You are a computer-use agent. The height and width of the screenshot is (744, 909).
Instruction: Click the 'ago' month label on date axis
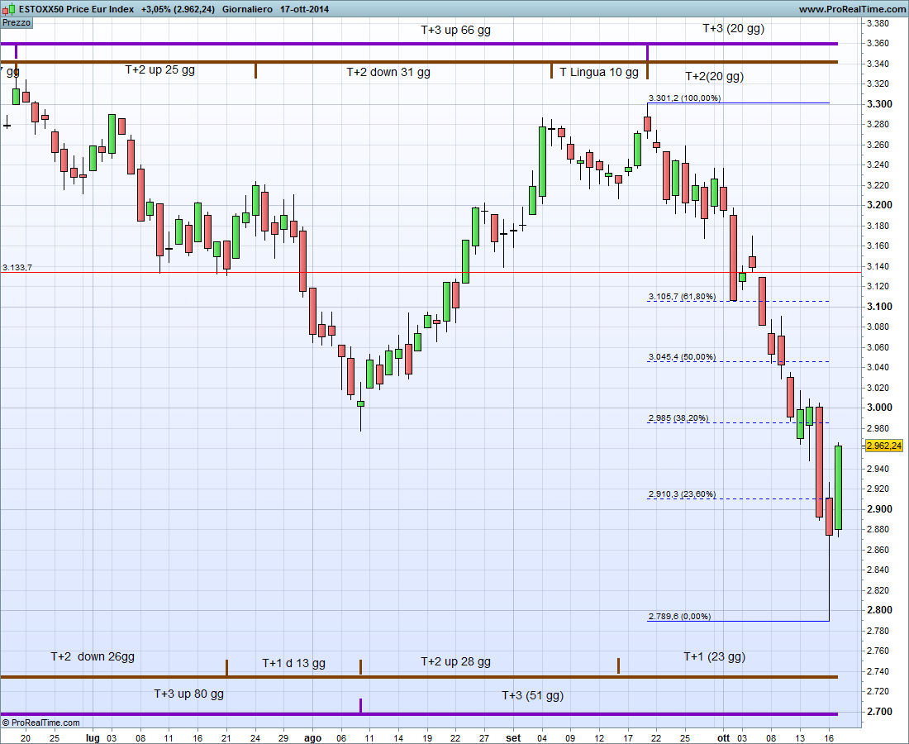(312, 738)
